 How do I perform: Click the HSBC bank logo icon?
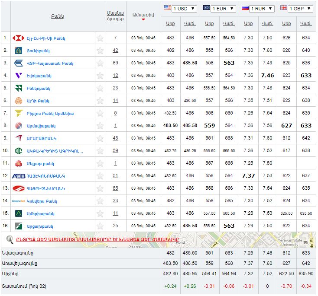click(x=18, y=38)
